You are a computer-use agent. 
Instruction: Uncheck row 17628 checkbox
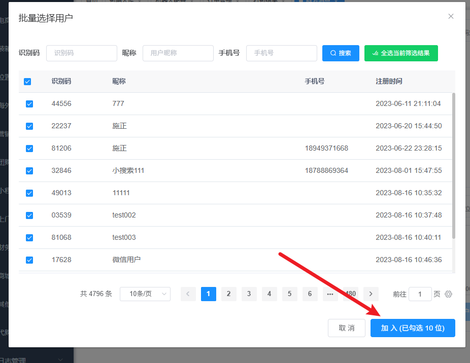pyautogui.click(x=29, y=260)
